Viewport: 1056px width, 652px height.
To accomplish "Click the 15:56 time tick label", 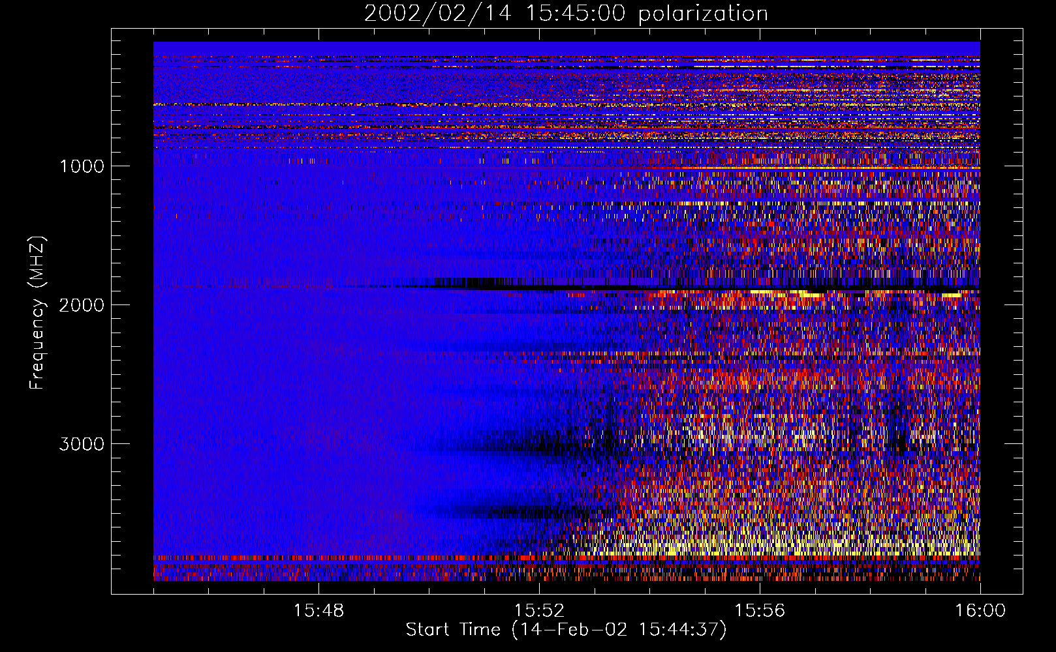I will click(x=760, y=611).
